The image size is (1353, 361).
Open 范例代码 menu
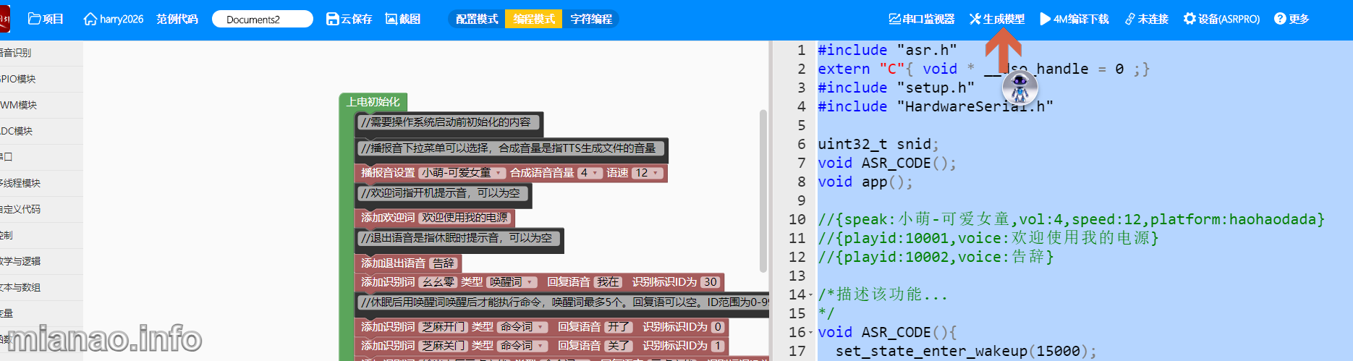(177, 19)
